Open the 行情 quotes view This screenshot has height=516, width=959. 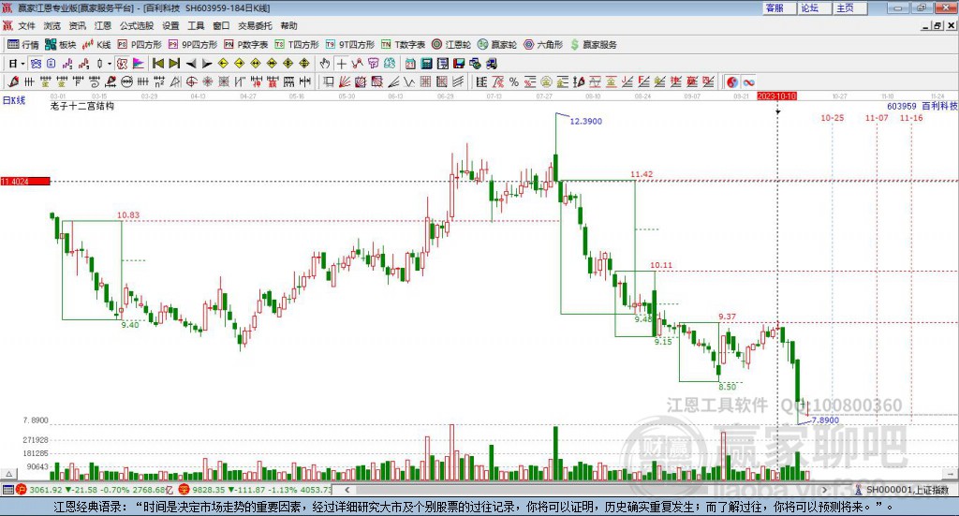pos(22,45)
